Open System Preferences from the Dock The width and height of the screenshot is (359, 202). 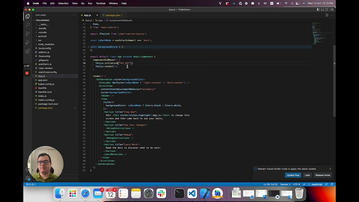149,193
